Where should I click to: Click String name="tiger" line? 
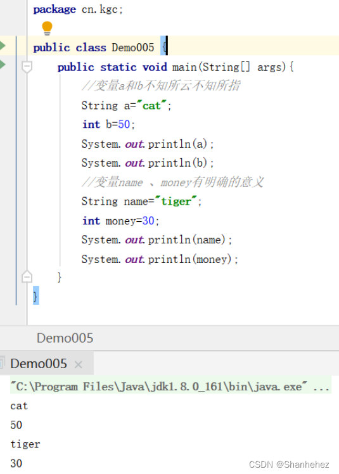141,202
